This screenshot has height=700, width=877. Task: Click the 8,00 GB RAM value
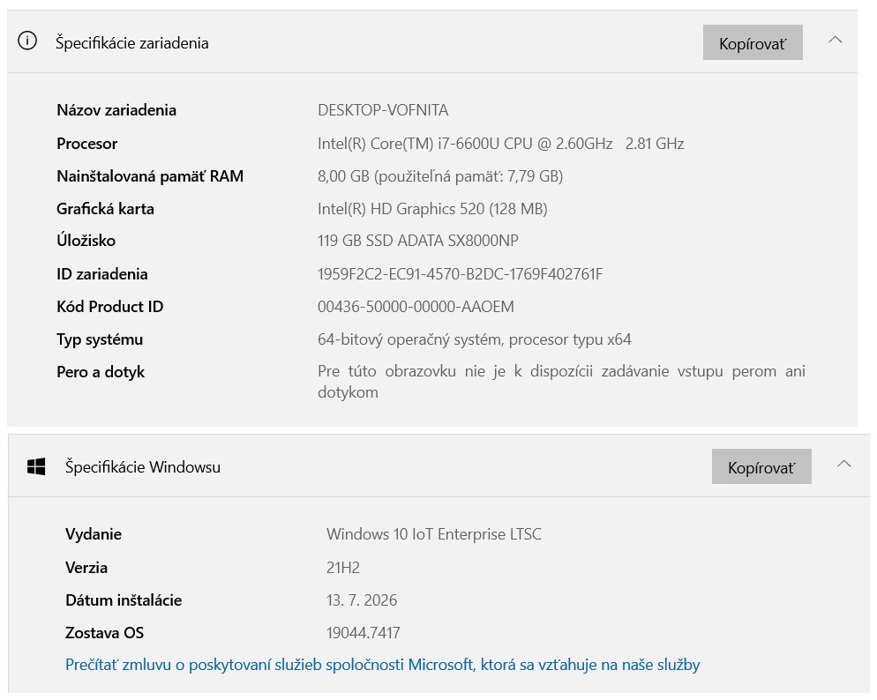(x=440, y=176)
